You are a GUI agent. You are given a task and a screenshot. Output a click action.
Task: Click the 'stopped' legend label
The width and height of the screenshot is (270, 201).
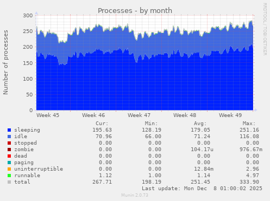[26, 143]
